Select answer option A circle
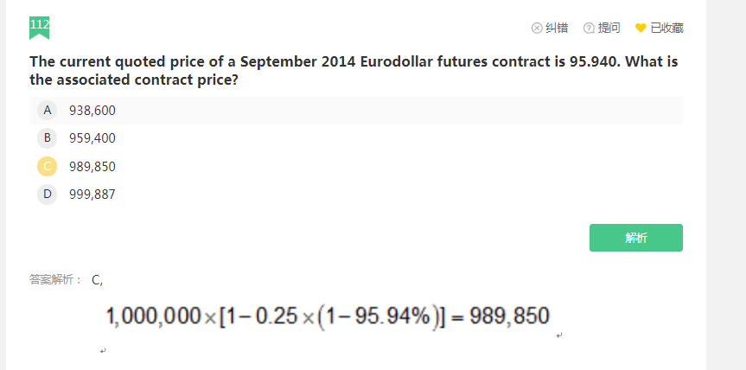Viewport: 746px width, 370px height. point(47,110)
